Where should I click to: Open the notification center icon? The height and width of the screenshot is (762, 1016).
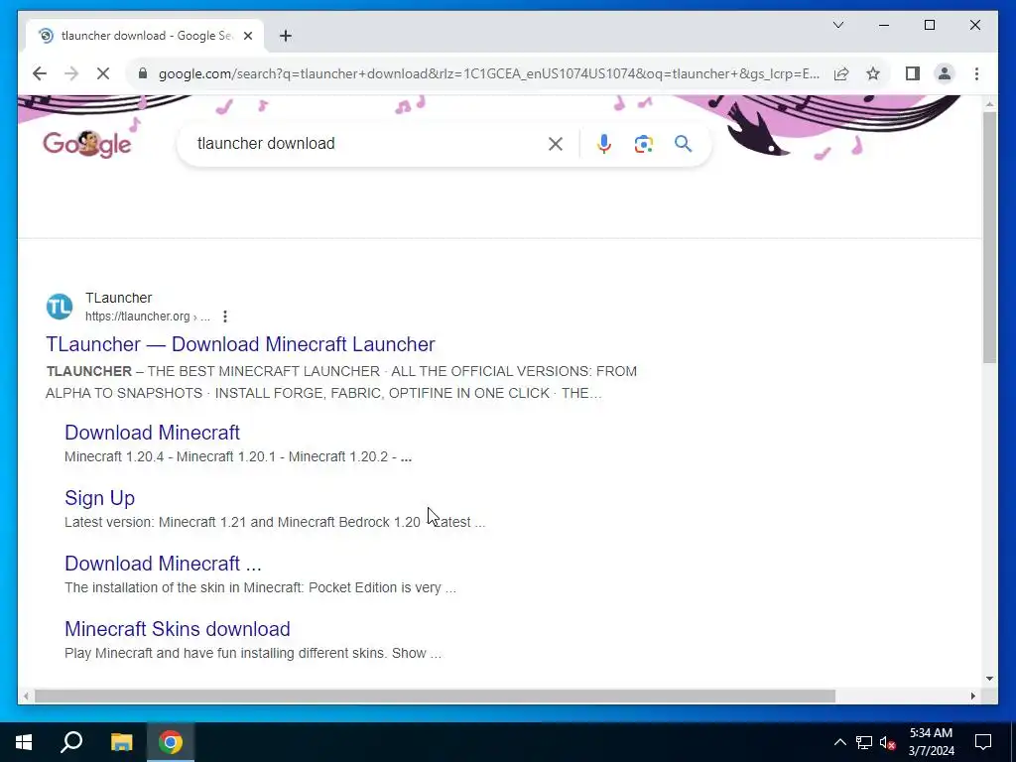(983, 742)
